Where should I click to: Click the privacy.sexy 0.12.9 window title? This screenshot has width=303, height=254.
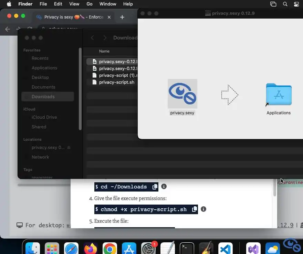(233, 13)
